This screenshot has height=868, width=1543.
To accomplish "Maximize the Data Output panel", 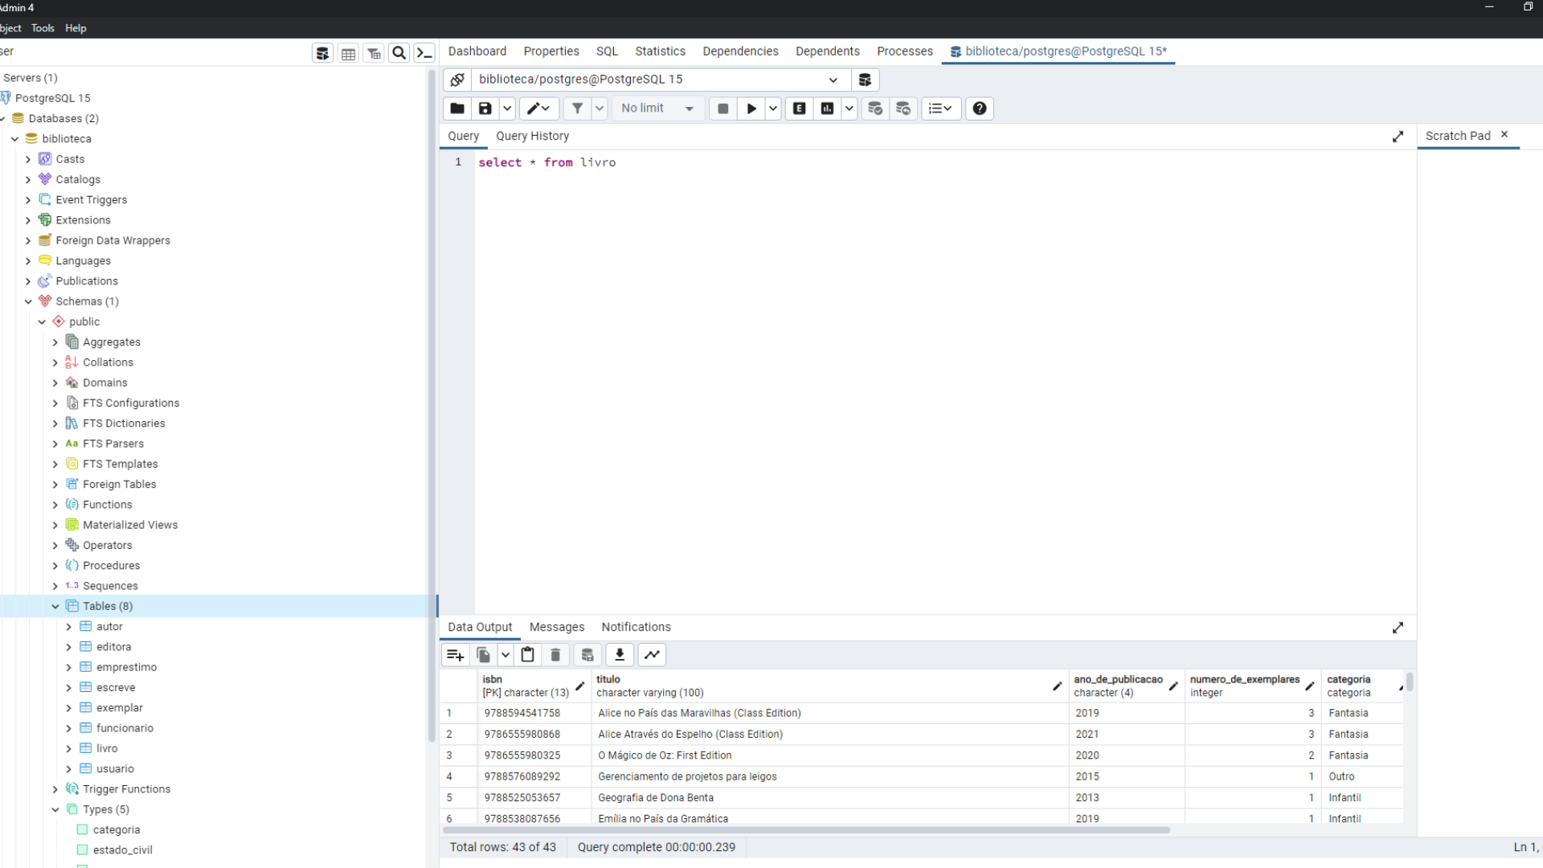I will click(x=1398, y=628).
